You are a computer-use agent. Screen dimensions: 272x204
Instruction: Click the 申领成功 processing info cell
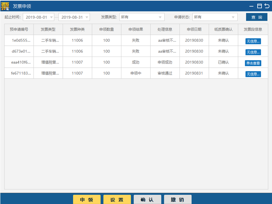pos(165,62)
